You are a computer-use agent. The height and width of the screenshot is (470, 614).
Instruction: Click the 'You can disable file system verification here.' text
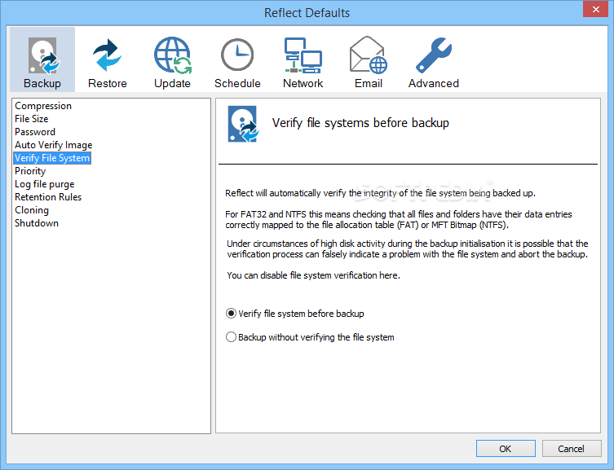point(313,275)
